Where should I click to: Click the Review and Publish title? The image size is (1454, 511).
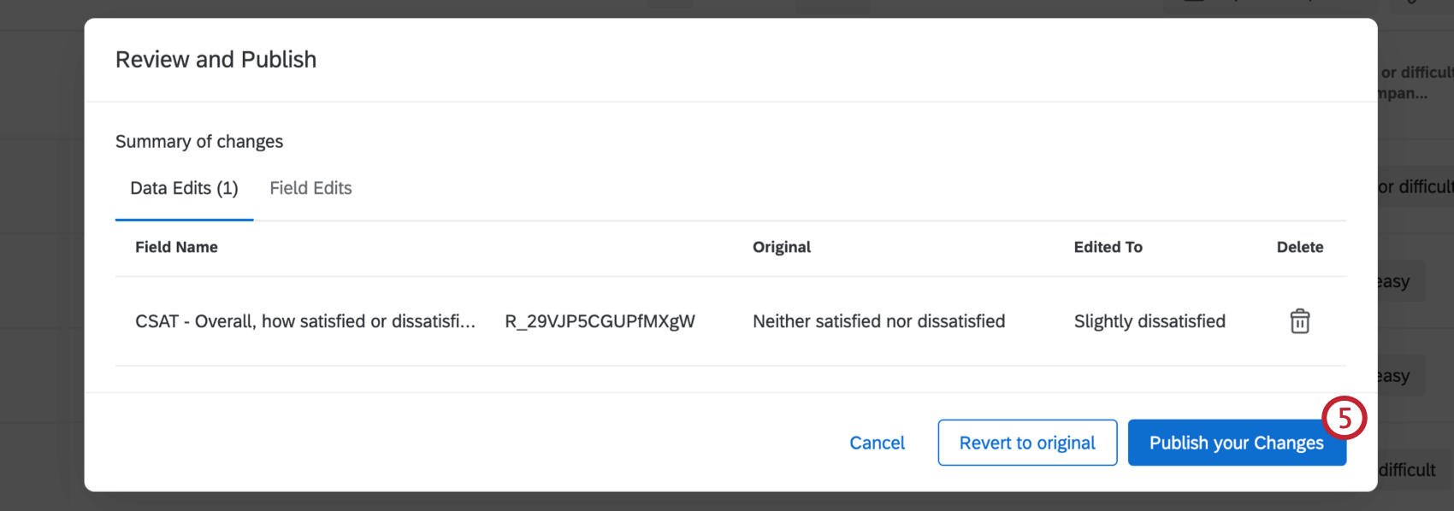216,59
